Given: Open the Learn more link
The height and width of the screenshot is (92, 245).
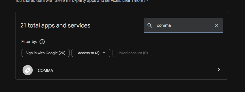Looking at the screenshot, I should [x=133, y=1].
